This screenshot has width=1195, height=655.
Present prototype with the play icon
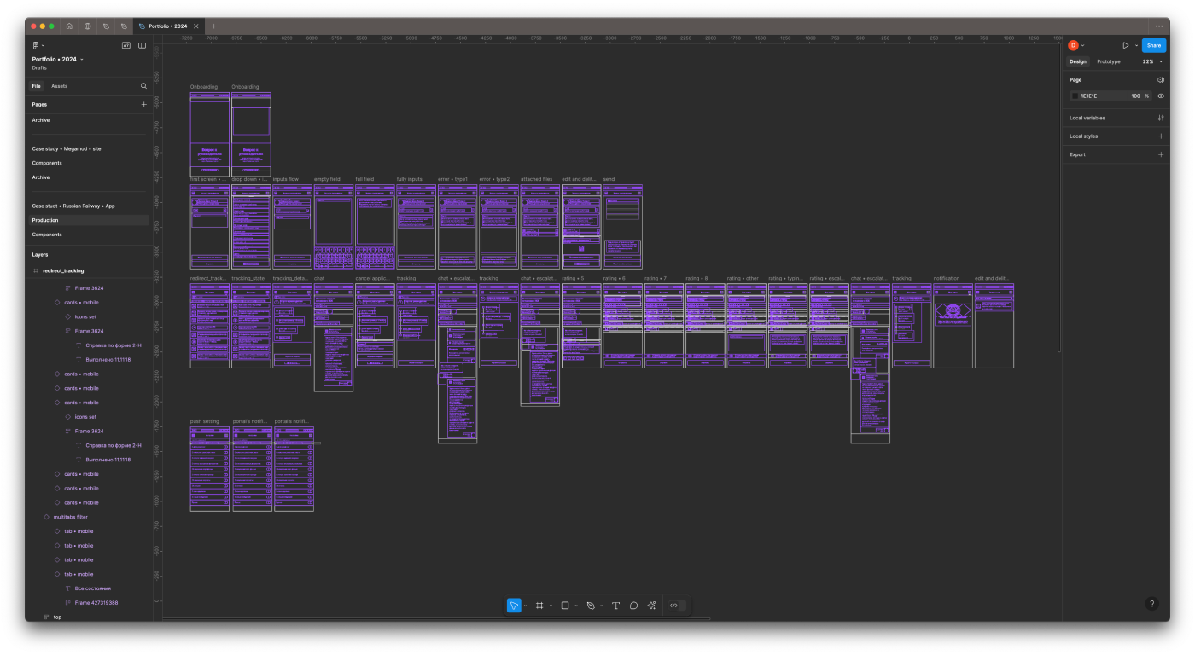(1125, 45)
